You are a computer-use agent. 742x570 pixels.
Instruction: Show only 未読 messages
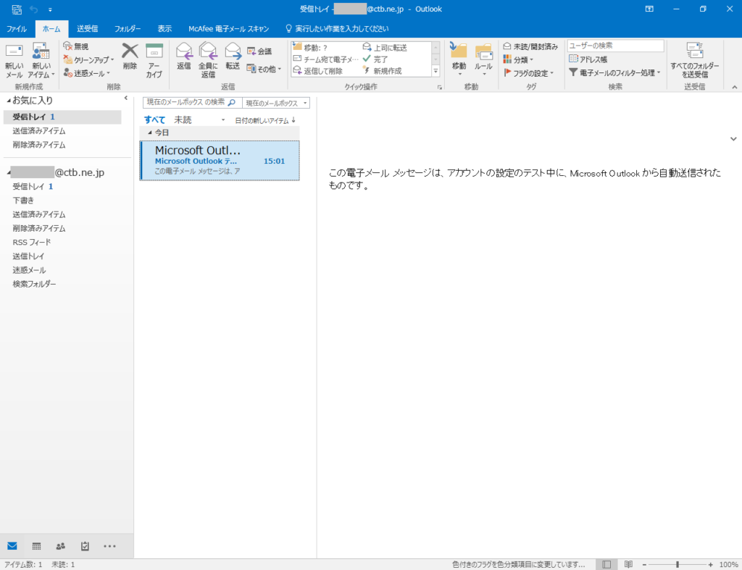pyautogui.click(x=183, y=120)
